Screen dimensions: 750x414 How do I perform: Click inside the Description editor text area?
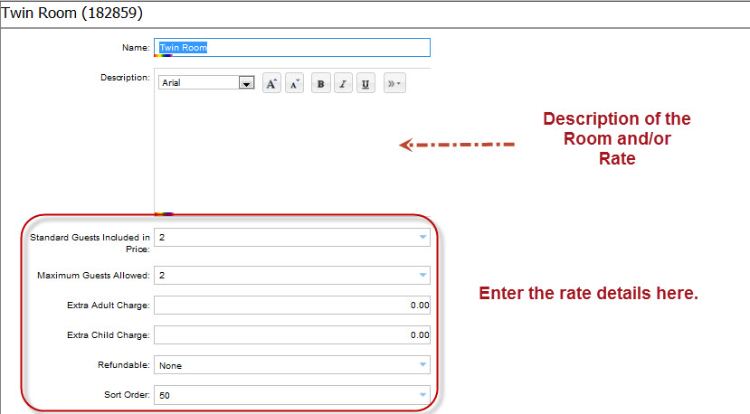click(x=271, y=154)
